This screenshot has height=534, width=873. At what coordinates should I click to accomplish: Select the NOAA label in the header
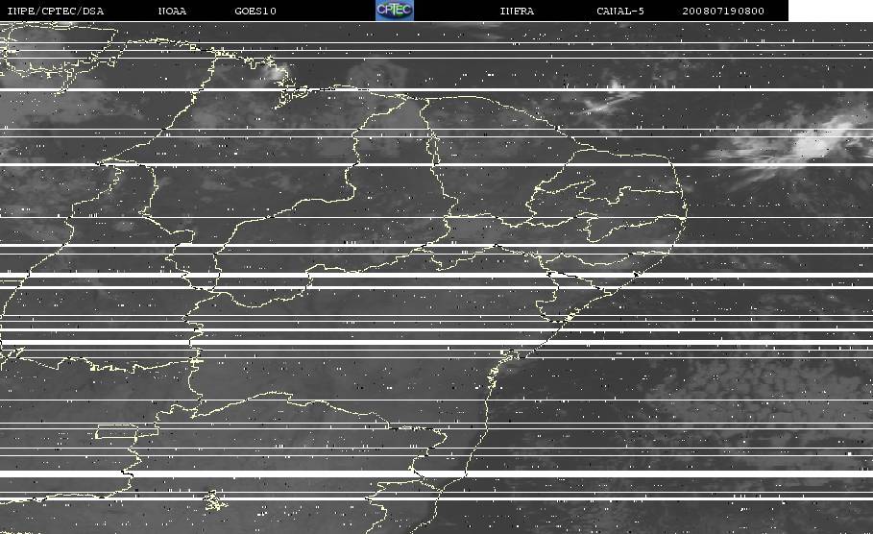point(172,11)
